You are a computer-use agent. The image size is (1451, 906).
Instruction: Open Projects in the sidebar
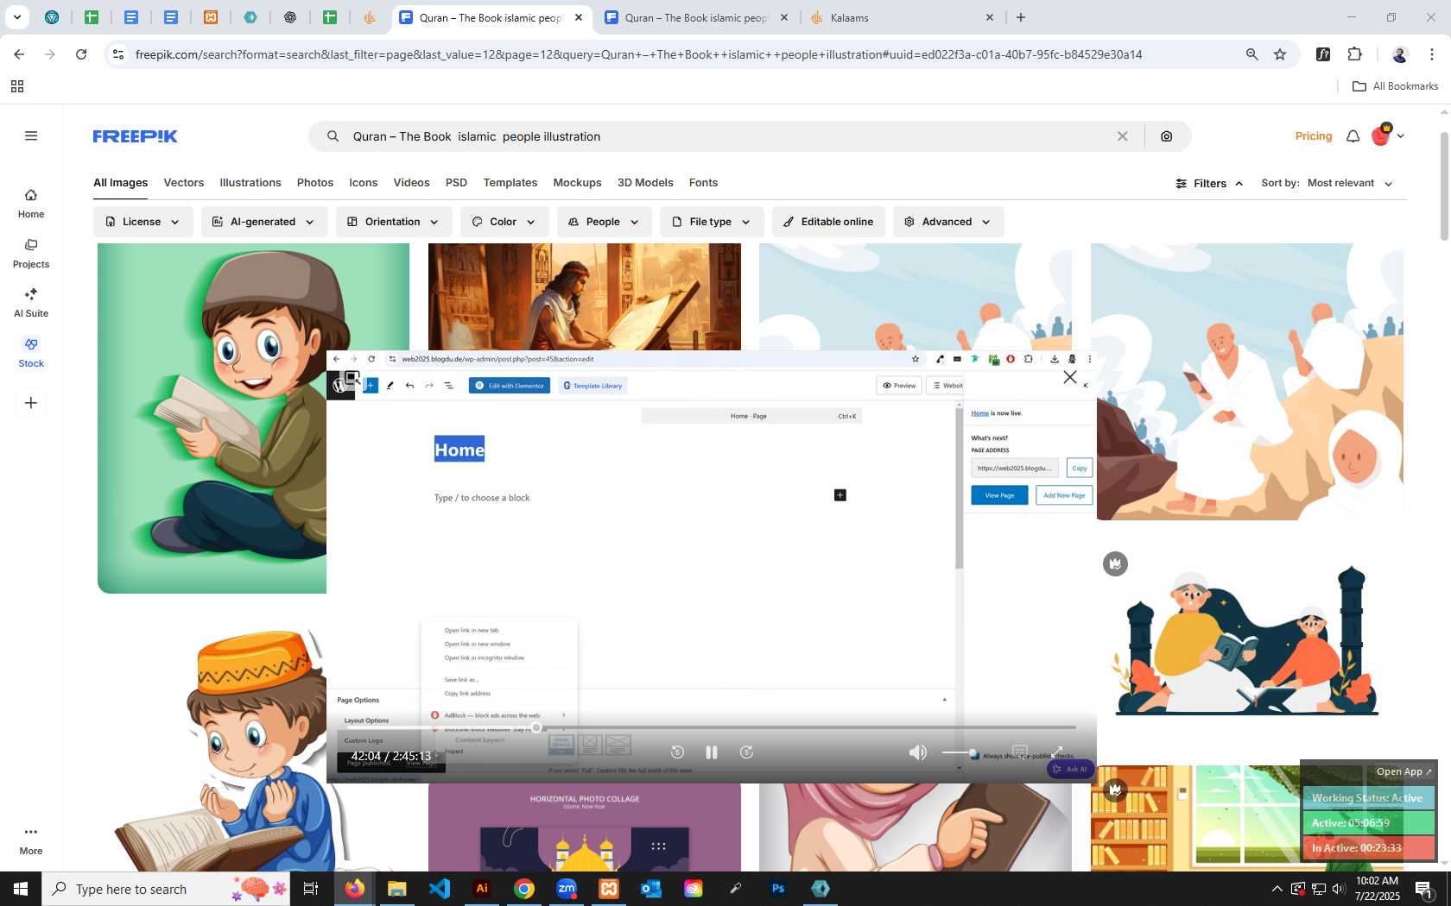coord(31,254)
